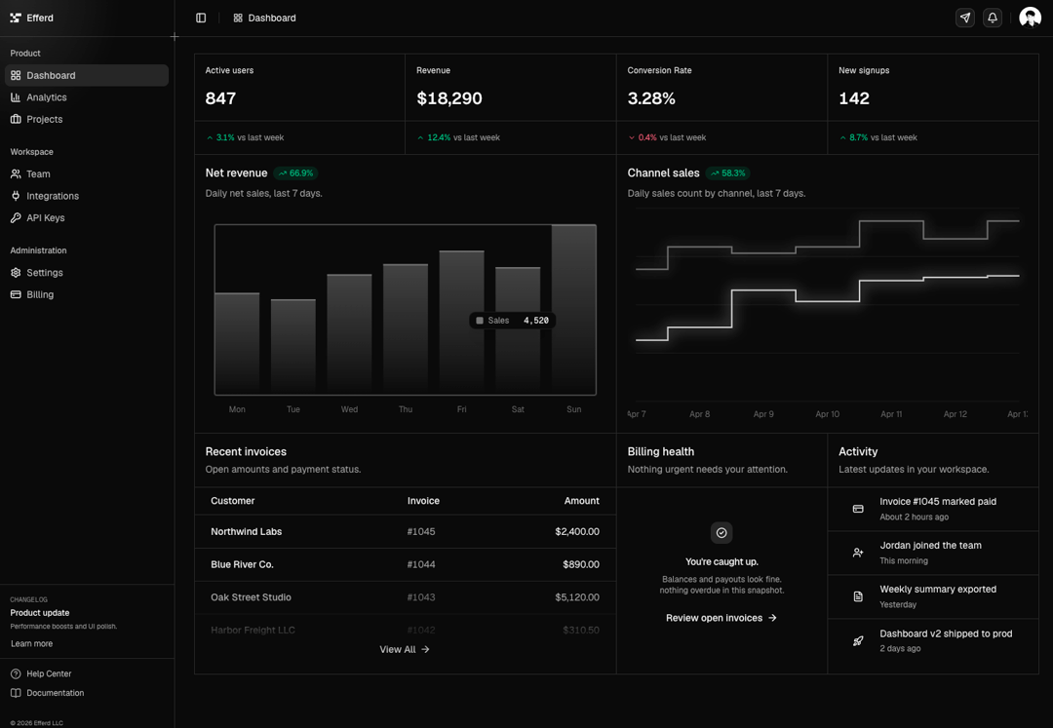Click the 58.3% channel sales badge

pyautogui.click(x=728, y=173)
